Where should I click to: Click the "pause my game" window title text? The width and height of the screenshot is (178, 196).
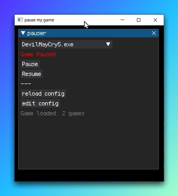[39, 20]
